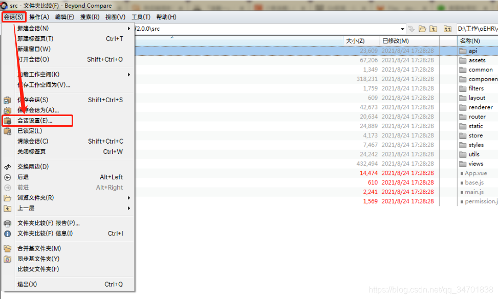The image size is (498, 299).
Task: Click the 合并基文件夹(M) icon
Action: [x=7, y=248]
